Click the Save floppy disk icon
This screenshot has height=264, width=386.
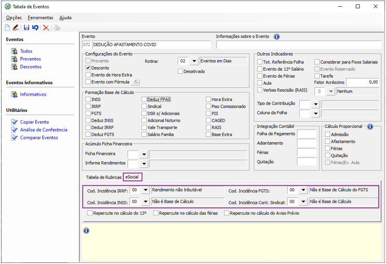point(27,28)
